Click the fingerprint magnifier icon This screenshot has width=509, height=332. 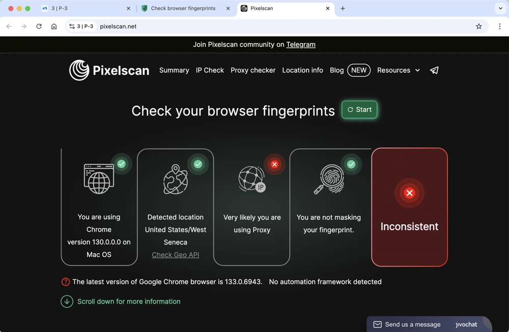[329, 179]
